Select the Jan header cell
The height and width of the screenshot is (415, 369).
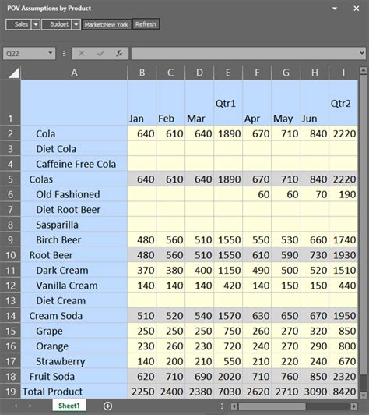[142, 103]
